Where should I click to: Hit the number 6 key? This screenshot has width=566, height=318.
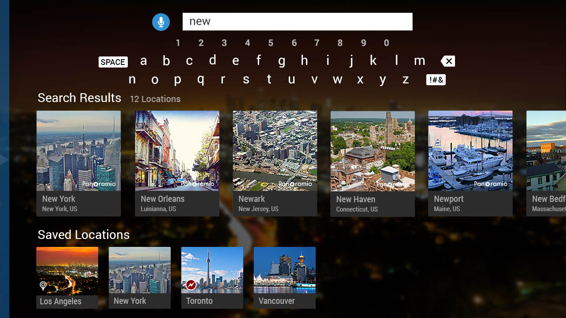click(294, 43)
